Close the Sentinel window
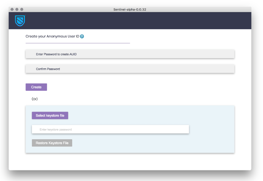263x181 pixels. pos(12,9)
